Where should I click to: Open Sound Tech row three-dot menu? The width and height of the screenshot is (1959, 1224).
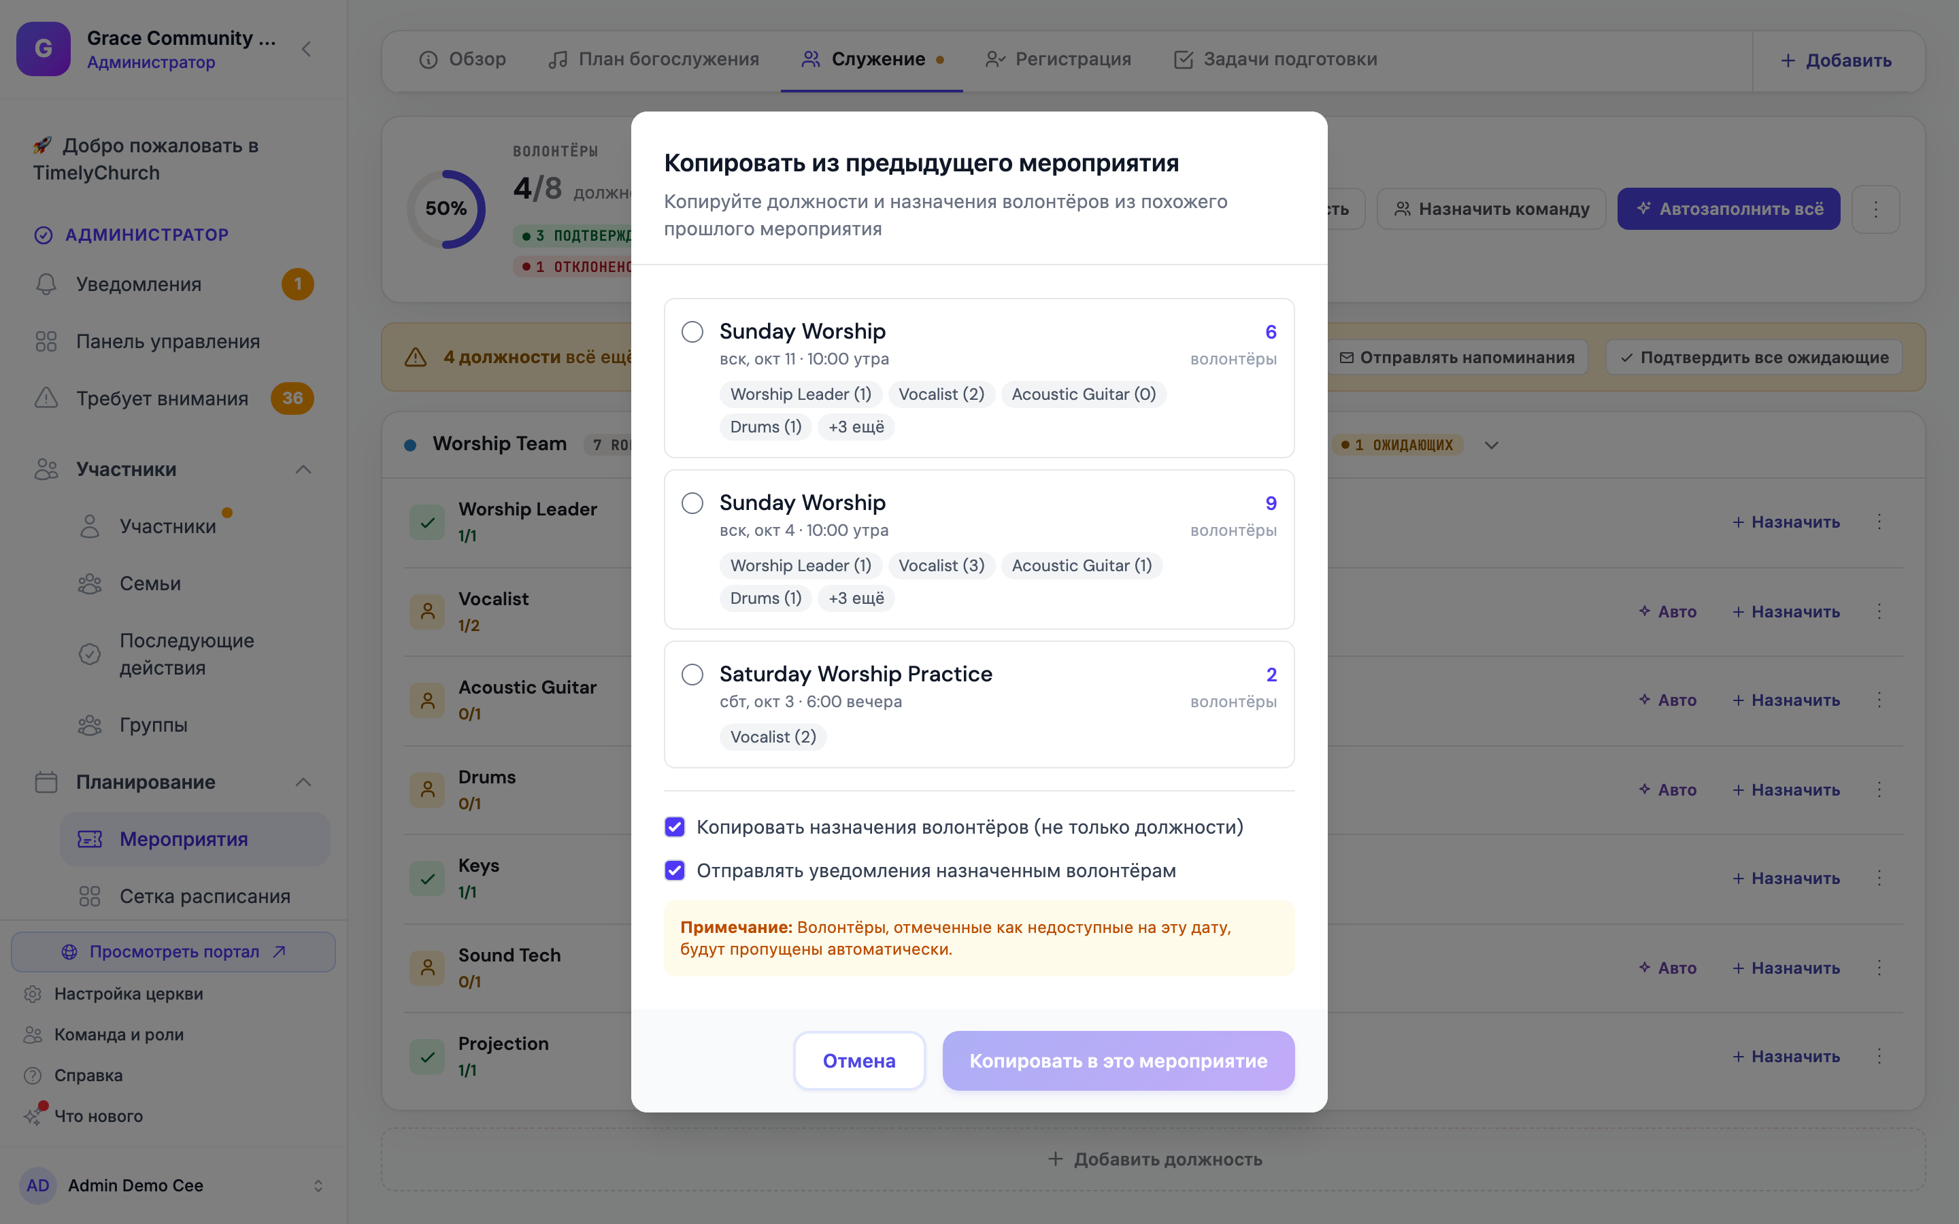[x=1879, y=968]
